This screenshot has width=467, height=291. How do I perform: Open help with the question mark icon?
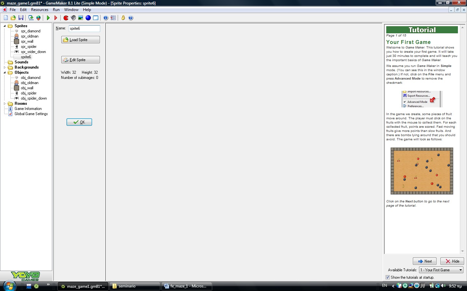pyautogui.click(x=131, y=18)
